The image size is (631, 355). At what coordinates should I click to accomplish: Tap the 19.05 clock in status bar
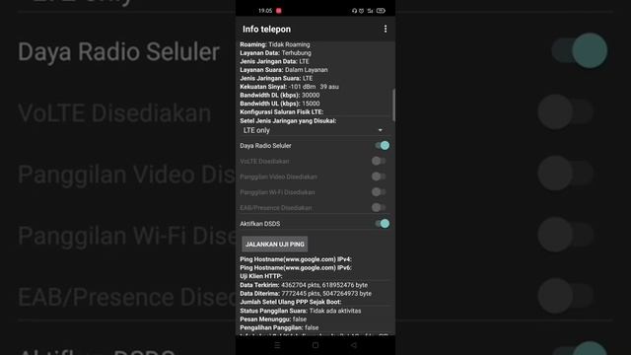point(265,11)
